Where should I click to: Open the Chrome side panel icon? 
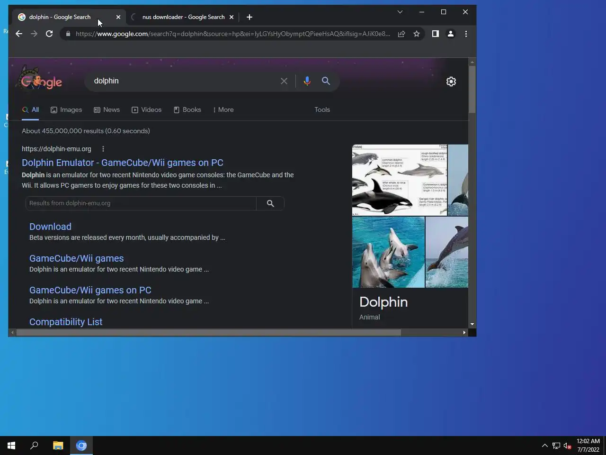[x=436, y=34]
